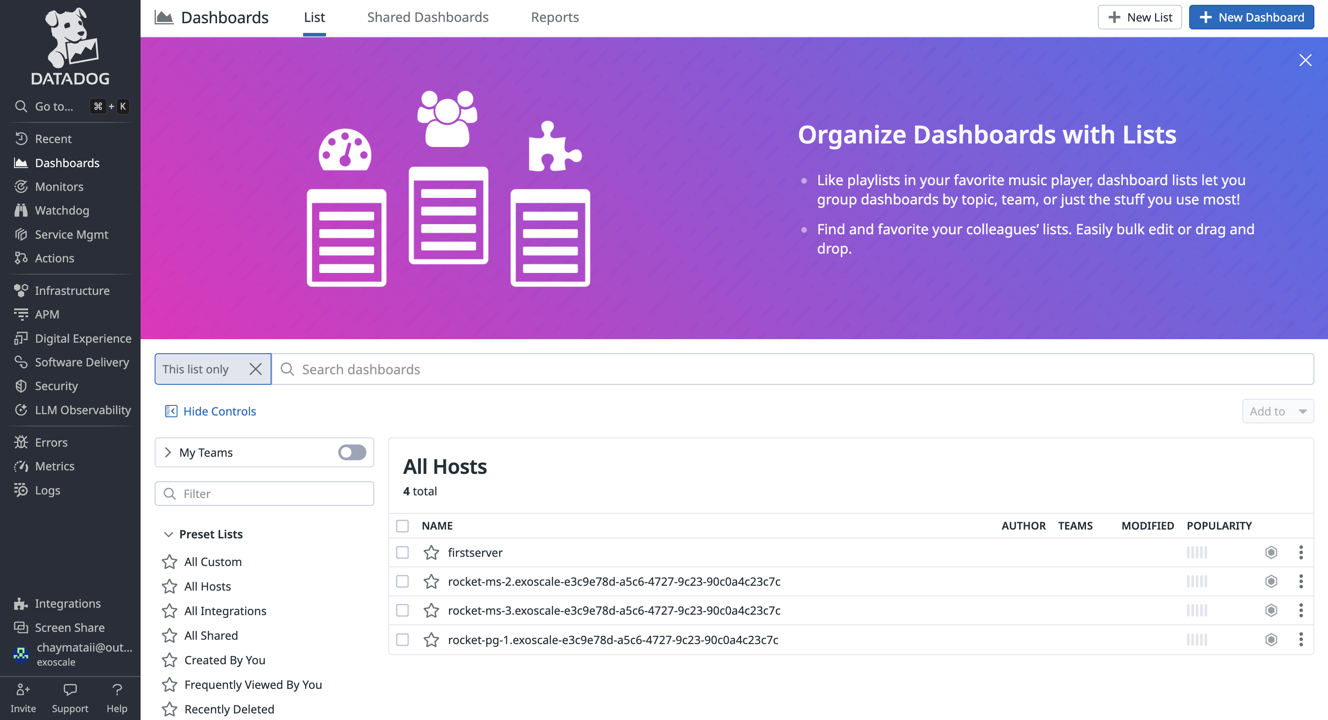Switch to the Shared Dashboards tab

click(x=427, y=18)
